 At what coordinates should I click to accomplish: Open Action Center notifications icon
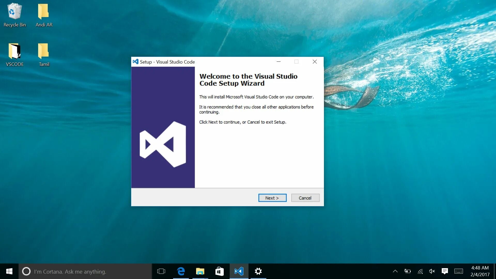pyautogui.click(x=445, y=271)
